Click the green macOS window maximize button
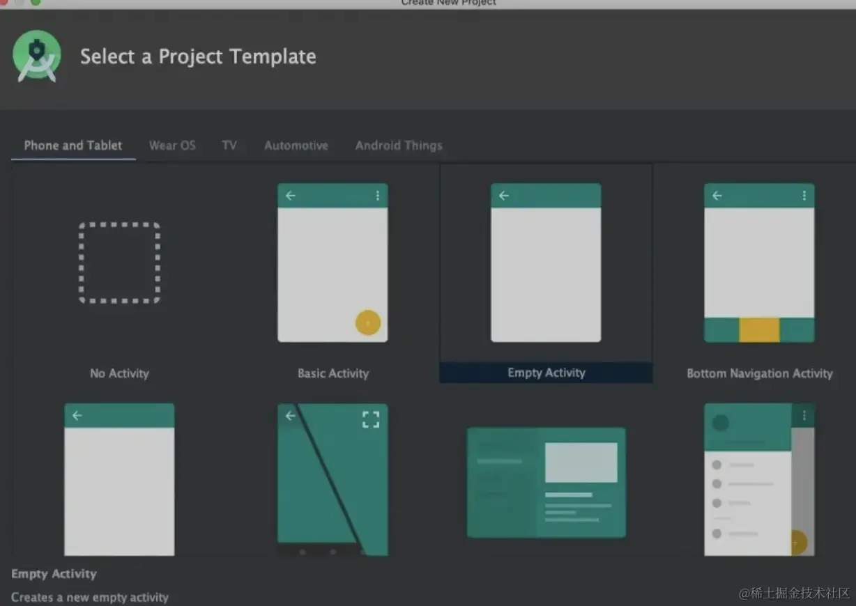Screen dimensions: 856x606 (36, 2)
